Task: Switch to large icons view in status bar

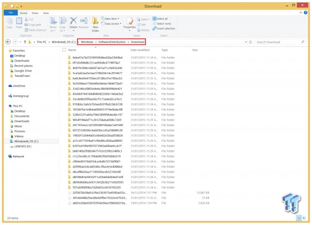Action: tap(304, 218)
